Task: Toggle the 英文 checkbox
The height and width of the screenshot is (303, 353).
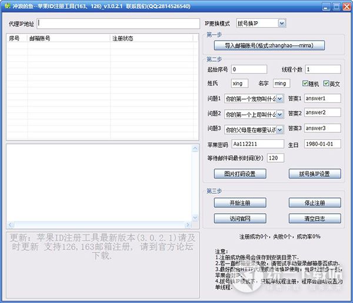Action: (x=326, y=83)
